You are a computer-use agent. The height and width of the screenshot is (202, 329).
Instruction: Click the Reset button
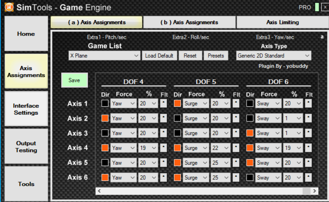click(x=190, y=56)
